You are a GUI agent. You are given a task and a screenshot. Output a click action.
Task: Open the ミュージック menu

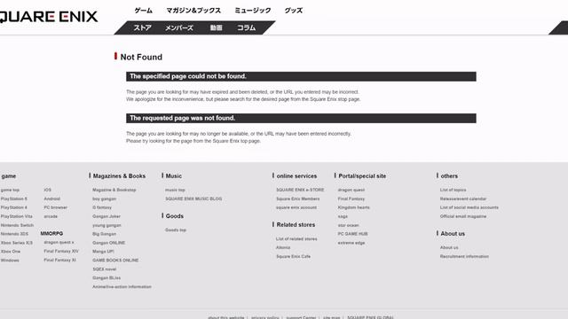pos(252,11)
